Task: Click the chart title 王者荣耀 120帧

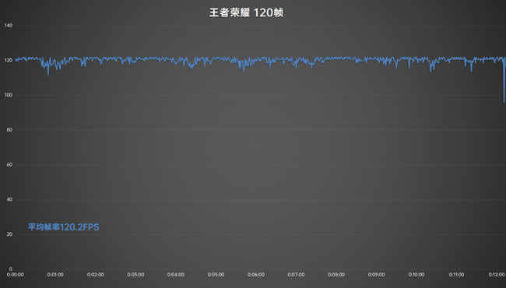Action: [246, 13]
